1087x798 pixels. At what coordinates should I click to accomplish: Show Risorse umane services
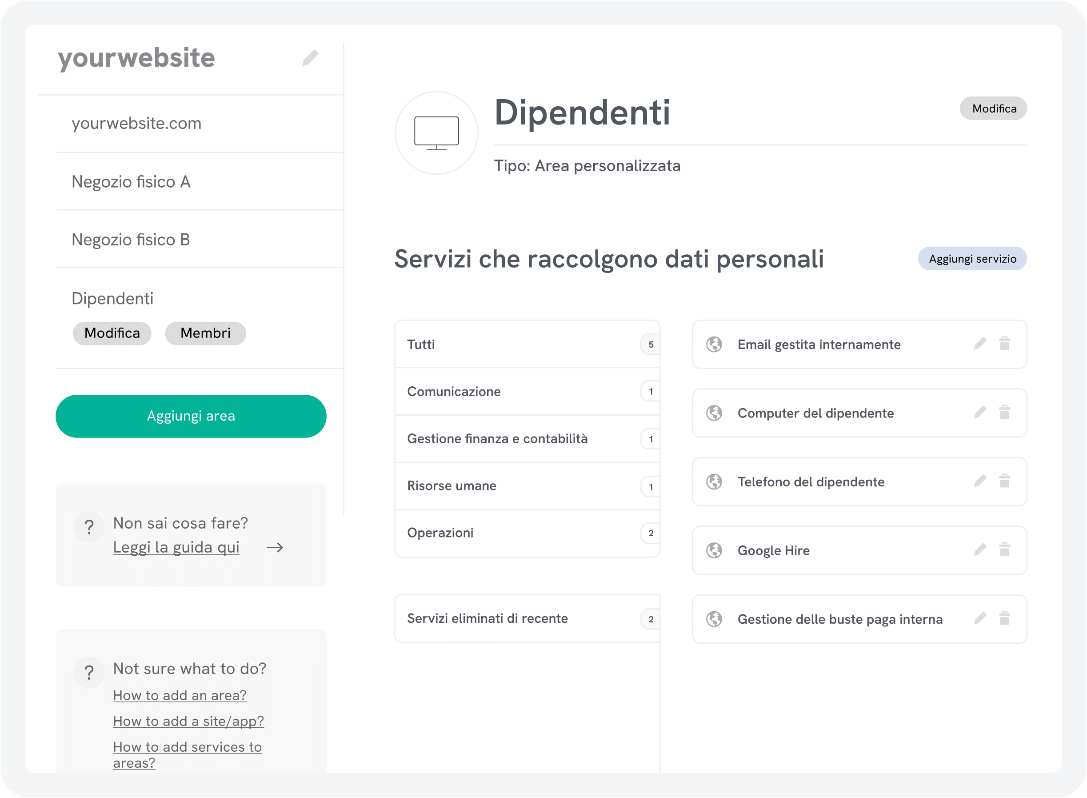[526, 485]
